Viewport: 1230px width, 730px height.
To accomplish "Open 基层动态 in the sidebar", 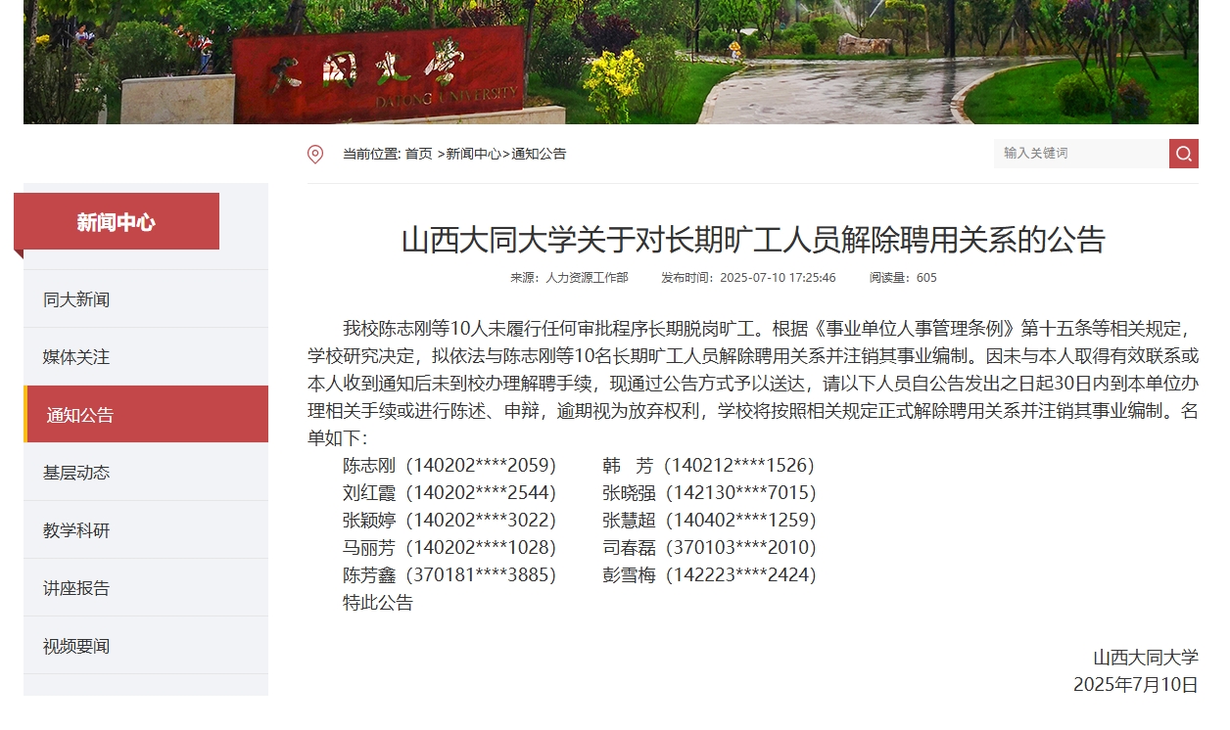I will [x=76, y=473].
